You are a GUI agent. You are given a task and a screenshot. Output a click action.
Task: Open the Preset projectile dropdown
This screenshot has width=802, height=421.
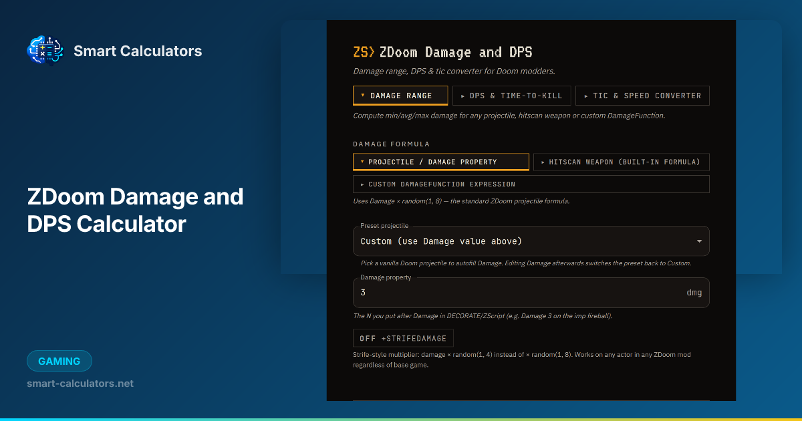tap(531, 241)
